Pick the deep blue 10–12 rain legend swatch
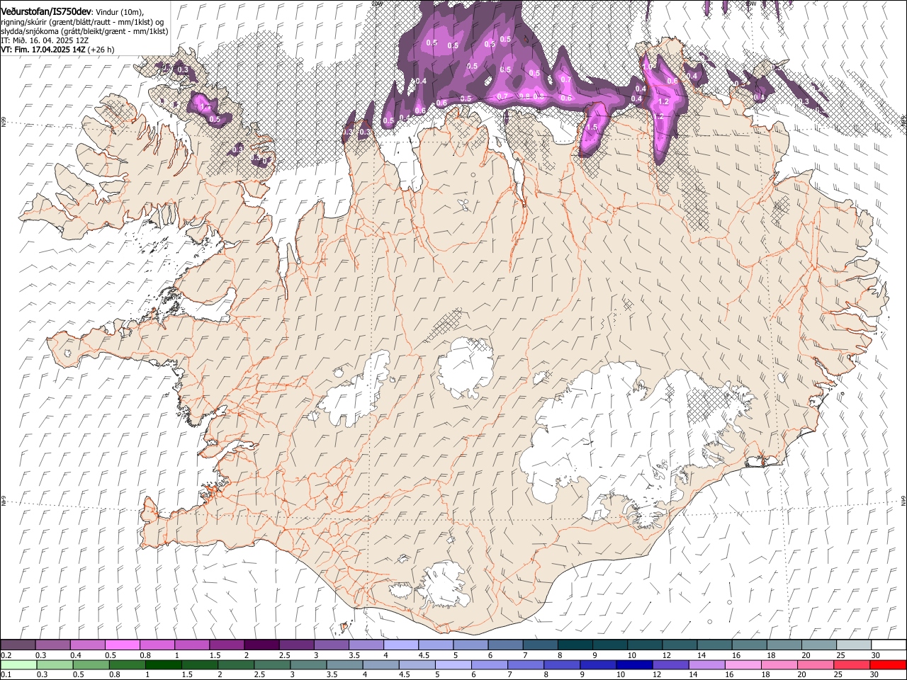Viewport: 907px width, 680px height. click(634, 664)
